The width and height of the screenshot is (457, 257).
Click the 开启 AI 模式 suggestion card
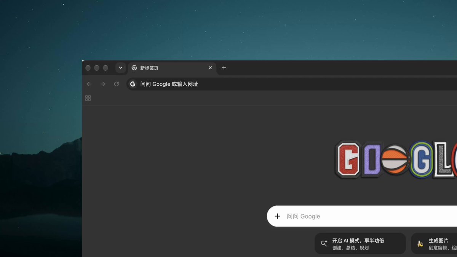(360, 244)
